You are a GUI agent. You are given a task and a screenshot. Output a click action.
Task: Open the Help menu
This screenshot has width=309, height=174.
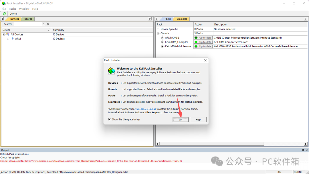pyautogui.click(x=35, y=9)
